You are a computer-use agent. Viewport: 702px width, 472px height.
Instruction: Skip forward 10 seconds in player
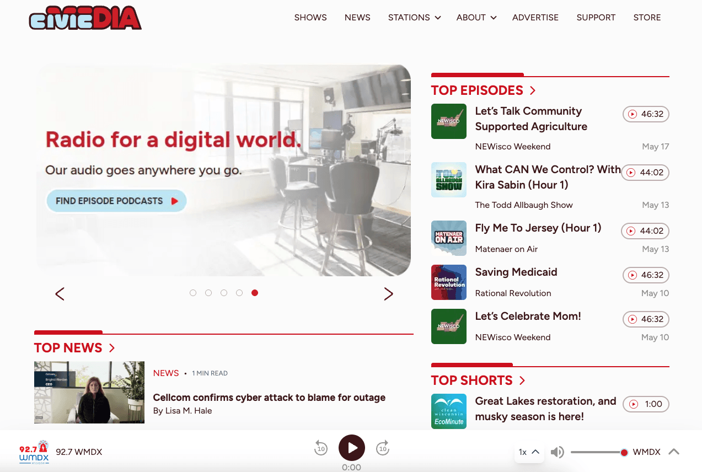coord(383,448)
